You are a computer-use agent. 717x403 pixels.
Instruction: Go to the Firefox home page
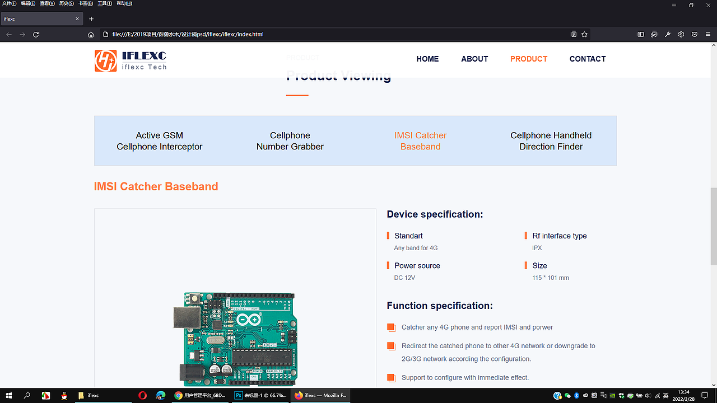91,34
